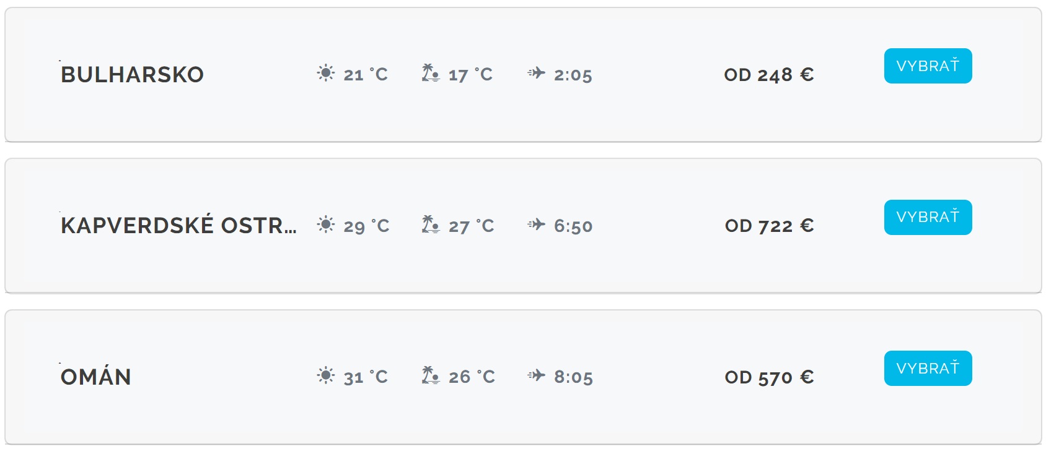Pick Omán using the Vybrať button
Screen dimensions: 1046x449
pyautogui.click(x=928, y=368)
